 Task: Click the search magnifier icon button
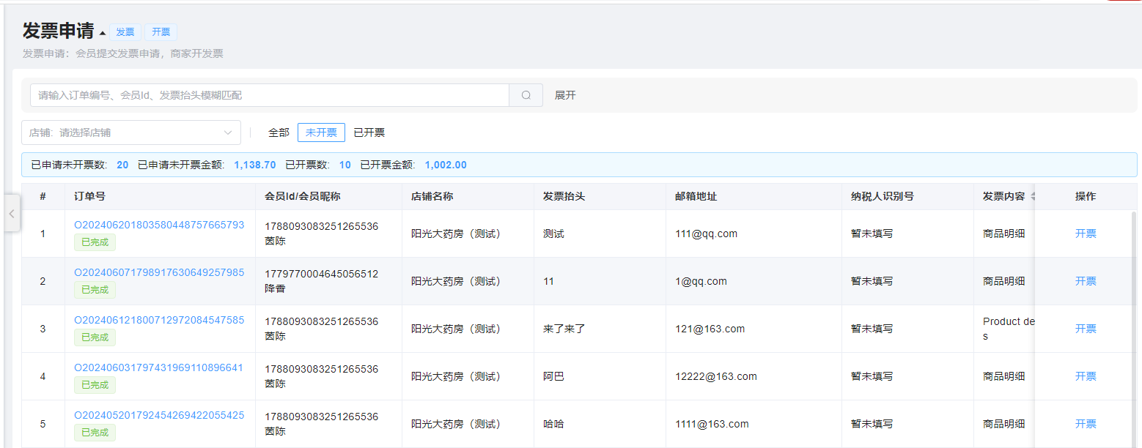click(526, 95)
